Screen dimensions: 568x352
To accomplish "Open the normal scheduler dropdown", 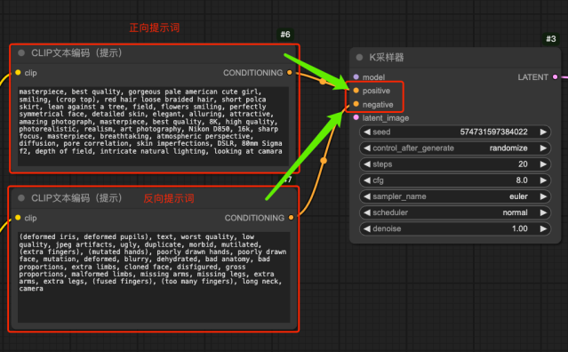I will [515, 212].
